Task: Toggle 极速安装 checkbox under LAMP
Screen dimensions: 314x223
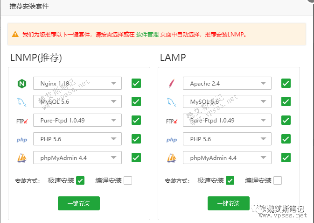Action: click(x=230, y=180)
